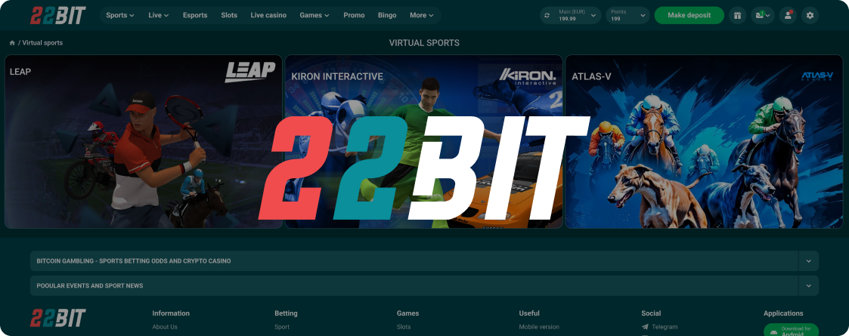
Task: Click the home icon in breadcrumb
Action: [12, 43]
